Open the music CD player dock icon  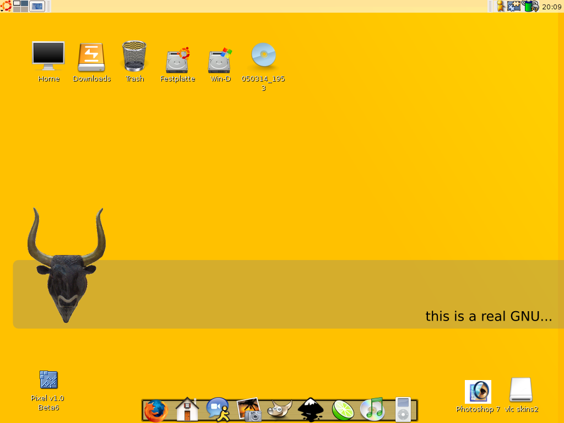click(373, 409)
